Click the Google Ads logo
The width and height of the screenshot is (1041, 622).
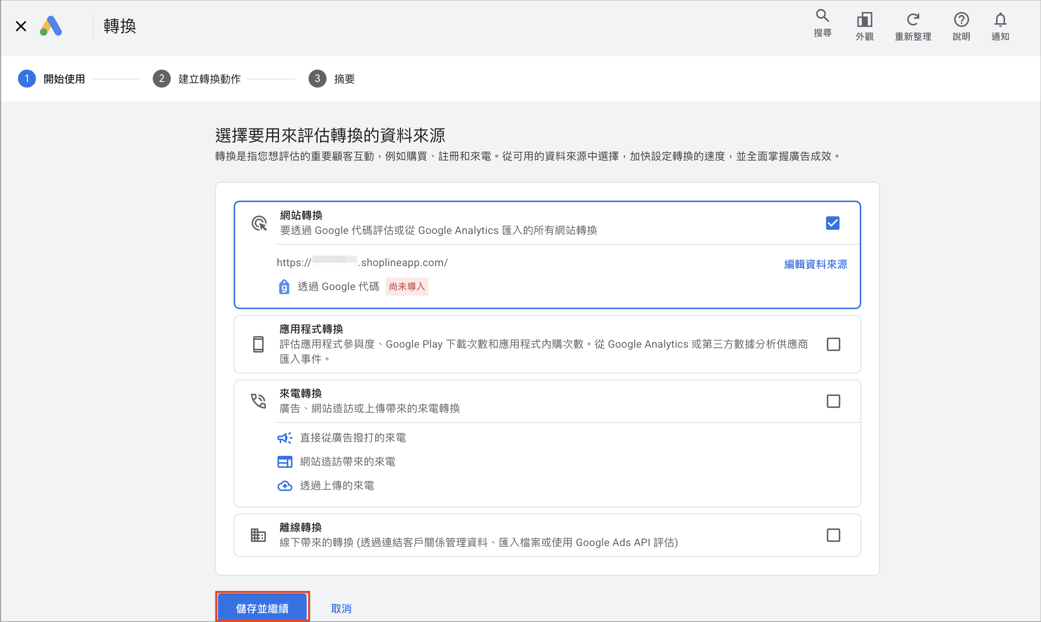pos(51,26)
